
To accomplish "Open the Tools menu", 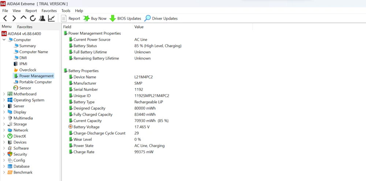I will [x=66, y=11].
